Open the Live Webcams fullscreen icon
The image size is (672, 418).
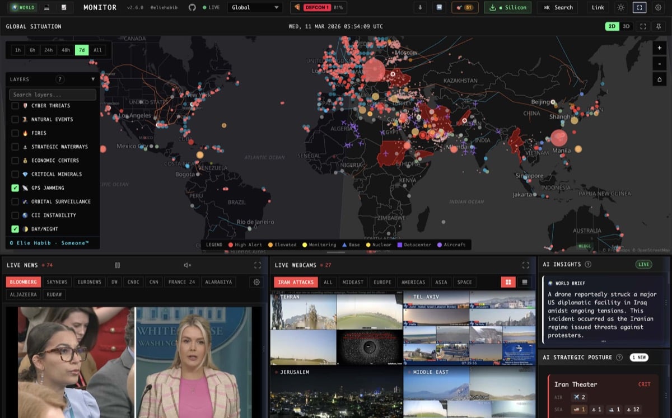click(526, 265)
